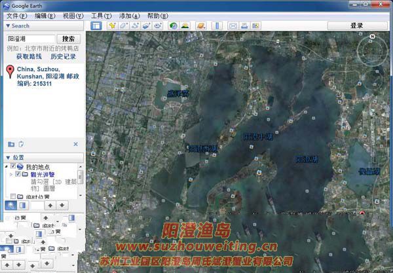Toggle the 我的地点 checkbox
Viewport: 393px width, 273px height.
[13, 168]
